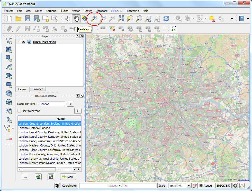
Task: Open the Project menu
Action: tap(9, 11)
